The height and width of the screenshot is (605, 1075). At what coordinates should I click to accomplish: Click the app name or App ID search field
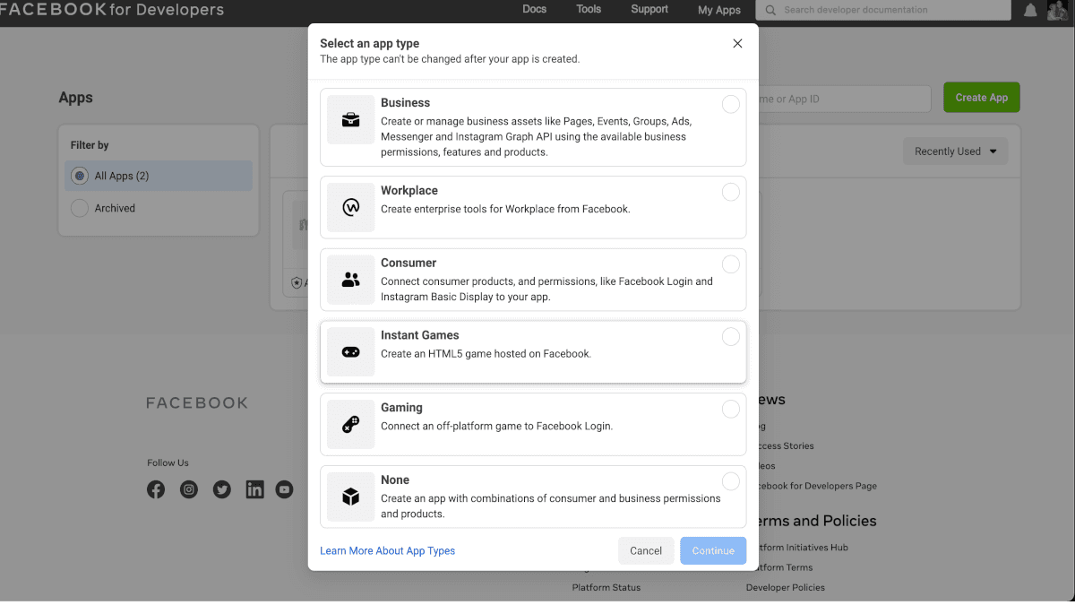click(844, 99)
